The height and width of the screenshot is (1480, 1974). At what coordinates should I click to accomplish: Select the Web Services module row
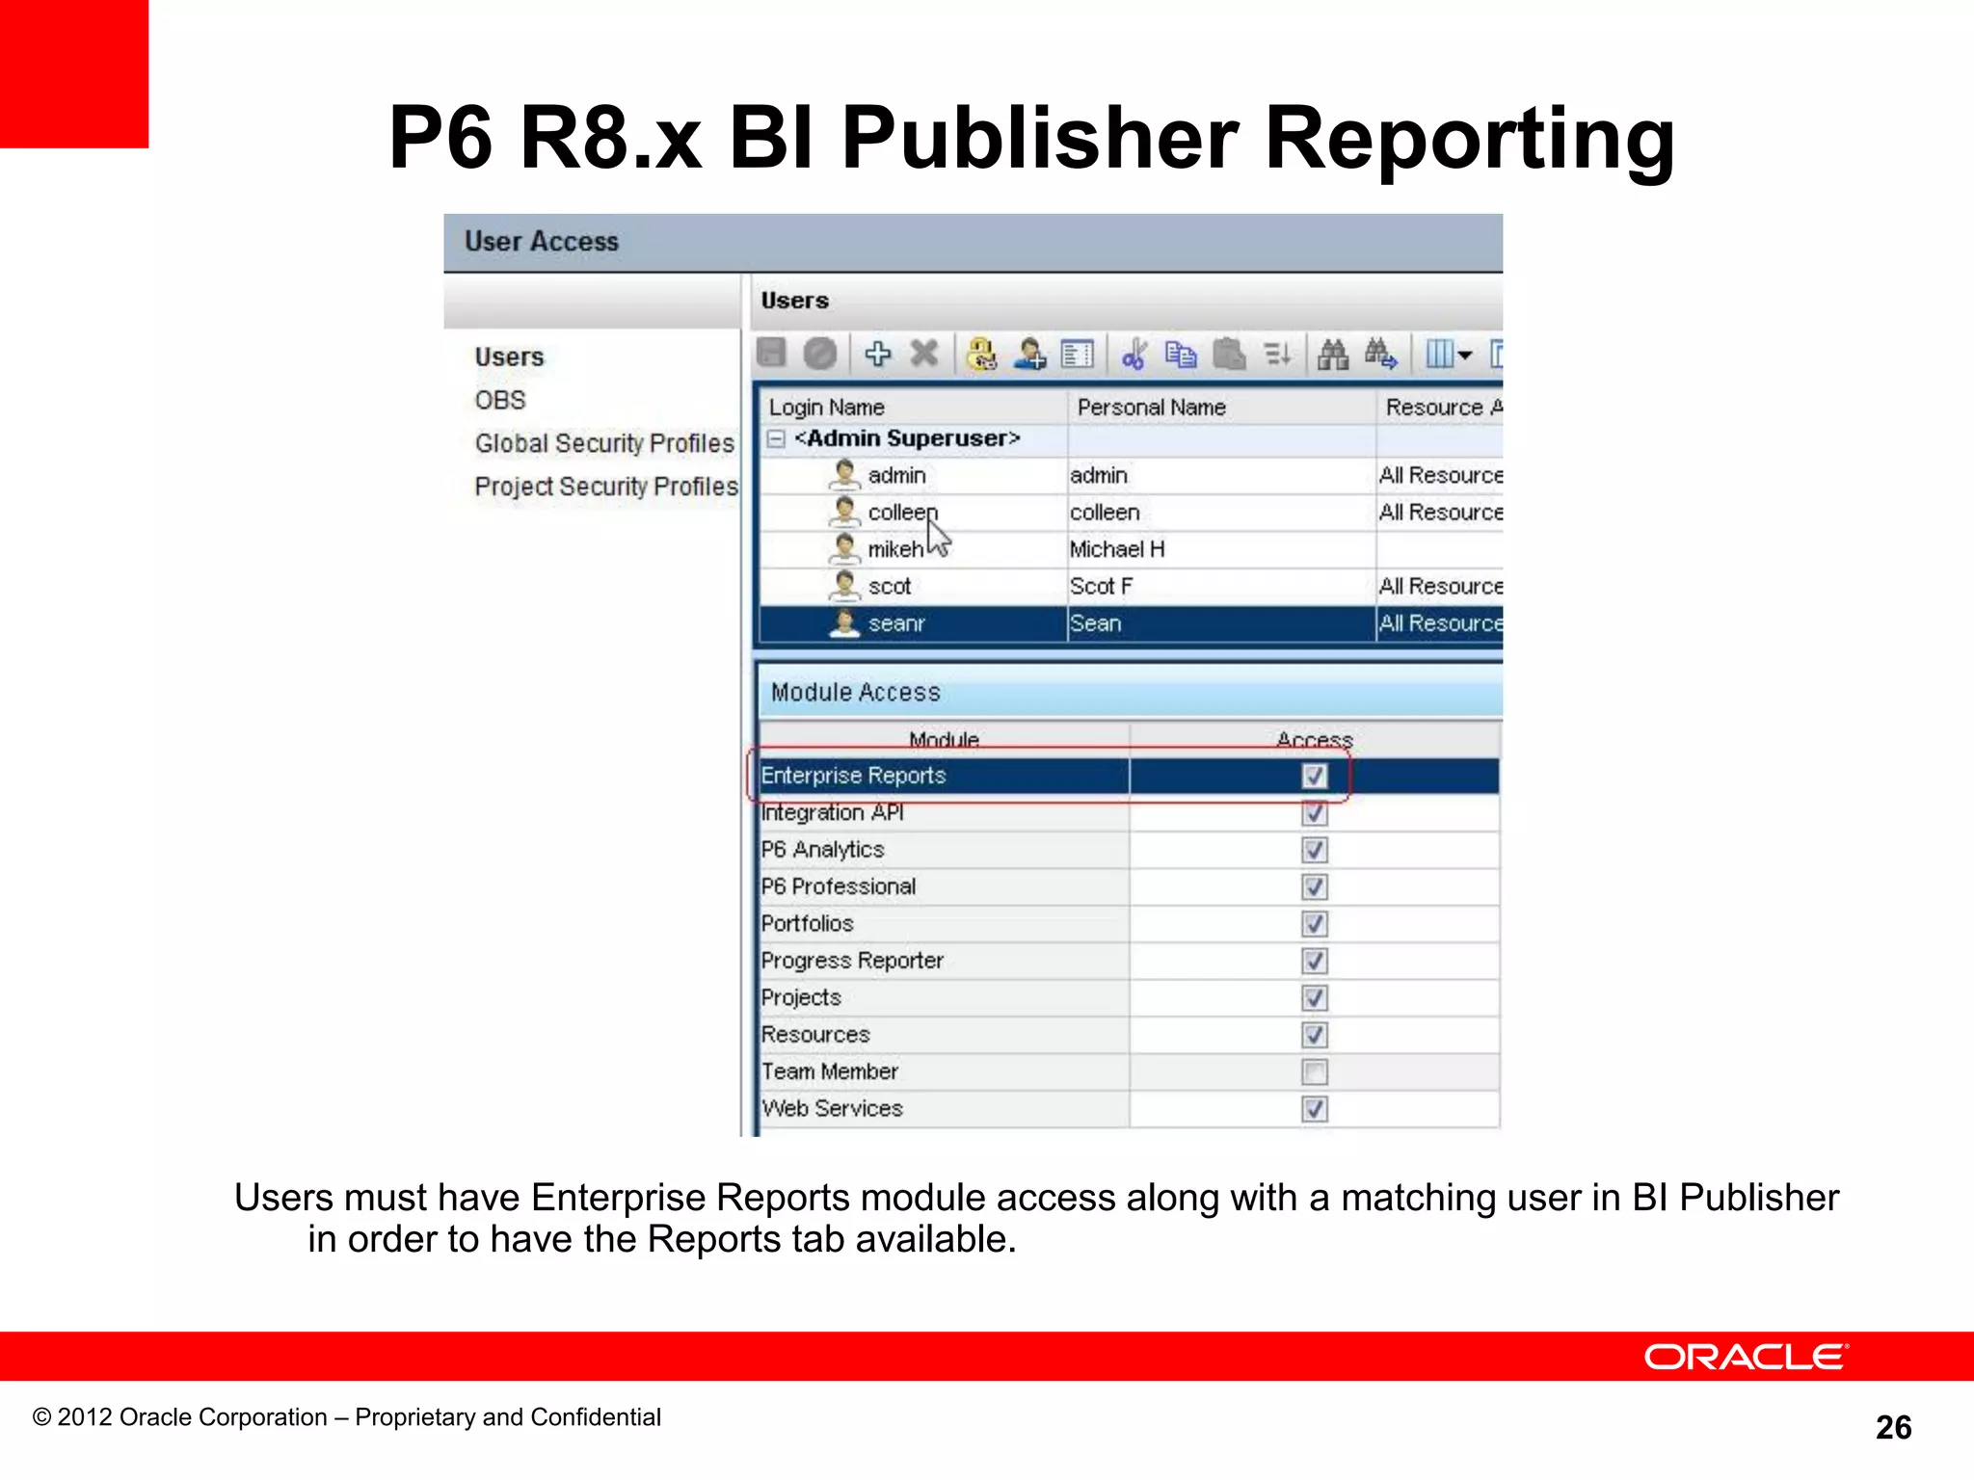1130,1109
